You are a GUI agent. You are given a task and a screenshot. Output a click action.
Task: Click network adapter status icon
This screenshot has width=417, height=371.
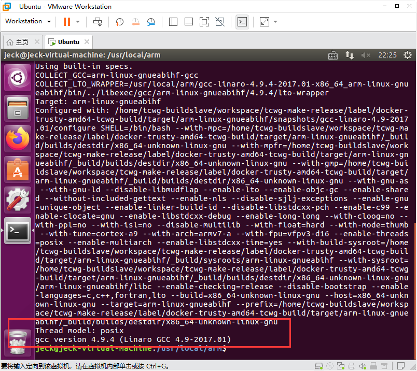click(x=341, y=366)
